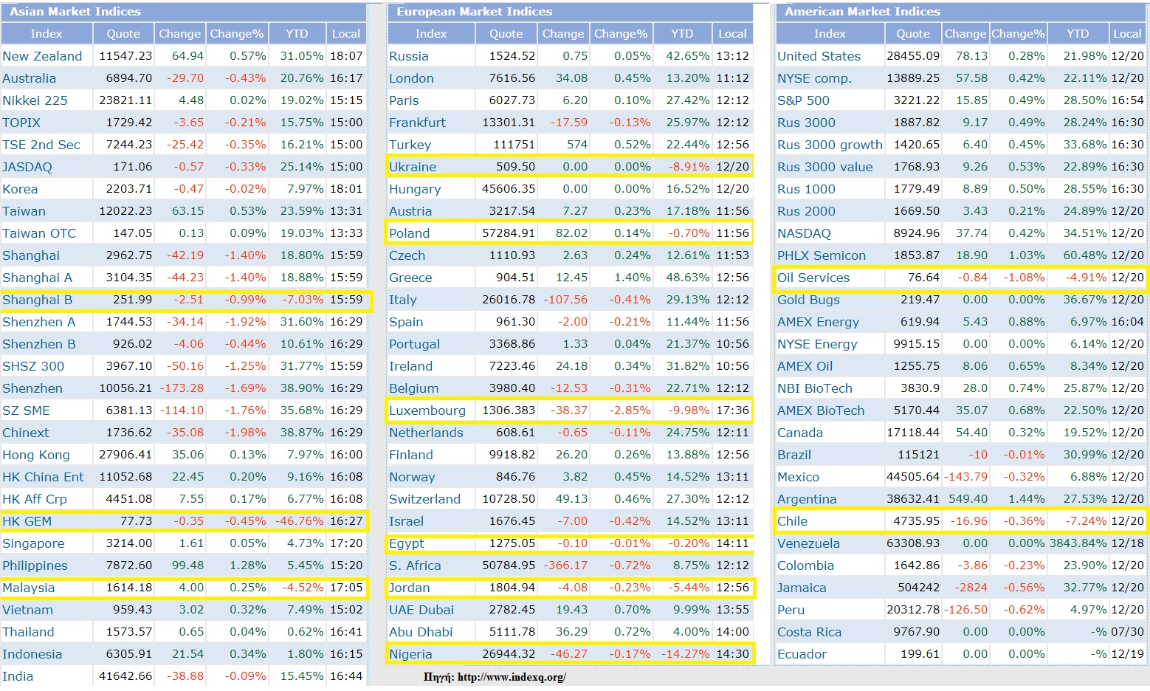Click the Frankfurt index link
The height and width of the screenshot is (691, 1150).
417,123
